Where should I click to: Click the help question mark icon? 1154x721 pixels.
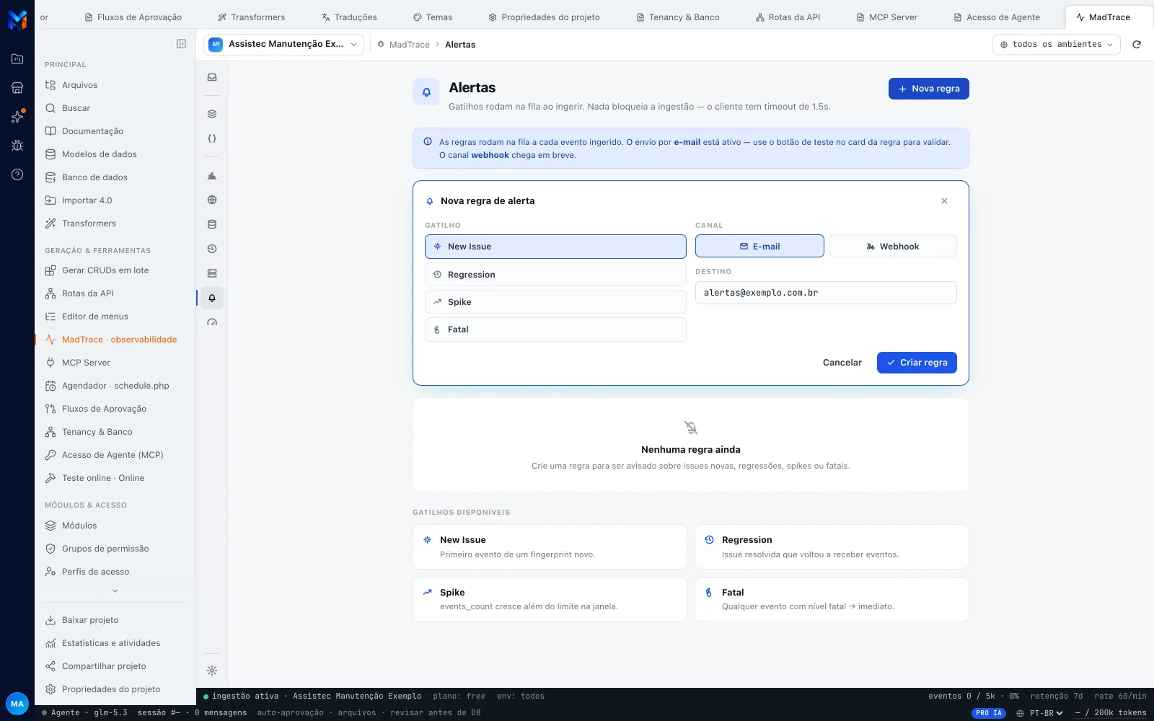(17, 174)
